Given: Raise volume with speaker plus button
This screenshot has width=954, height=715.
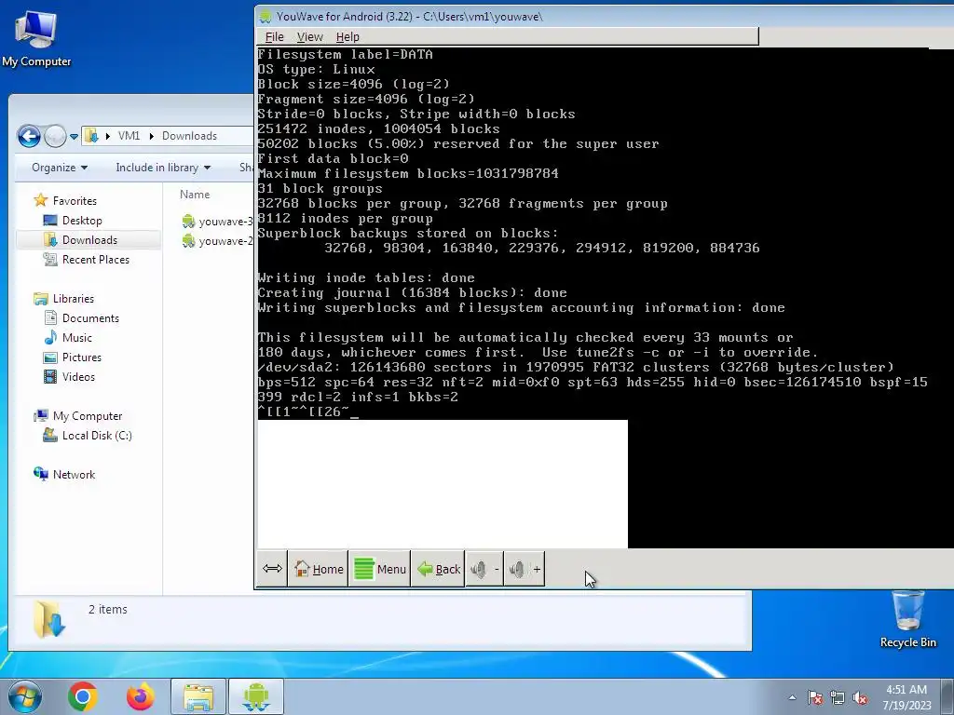Looking at the screenshot, I should tap(525, 569).
